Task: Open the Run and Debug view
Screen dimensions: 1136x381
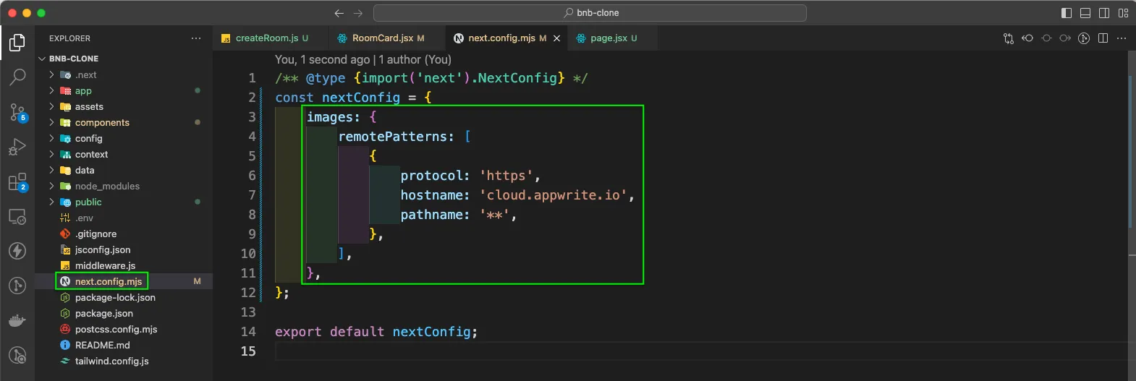Action: click(17, 147)
